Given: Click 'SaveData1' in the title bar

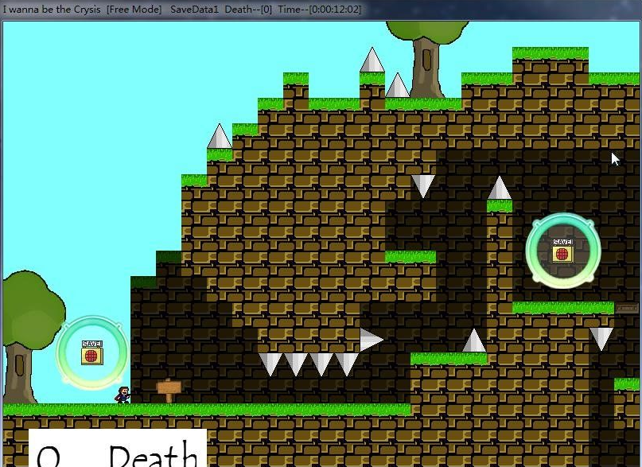Looking at the screenshot, I should [x=194, y=9].
